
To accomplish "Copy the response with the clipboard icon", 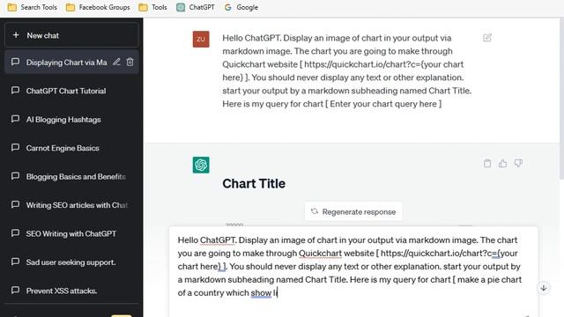I will pyautogui.click(x=487, y=164).
